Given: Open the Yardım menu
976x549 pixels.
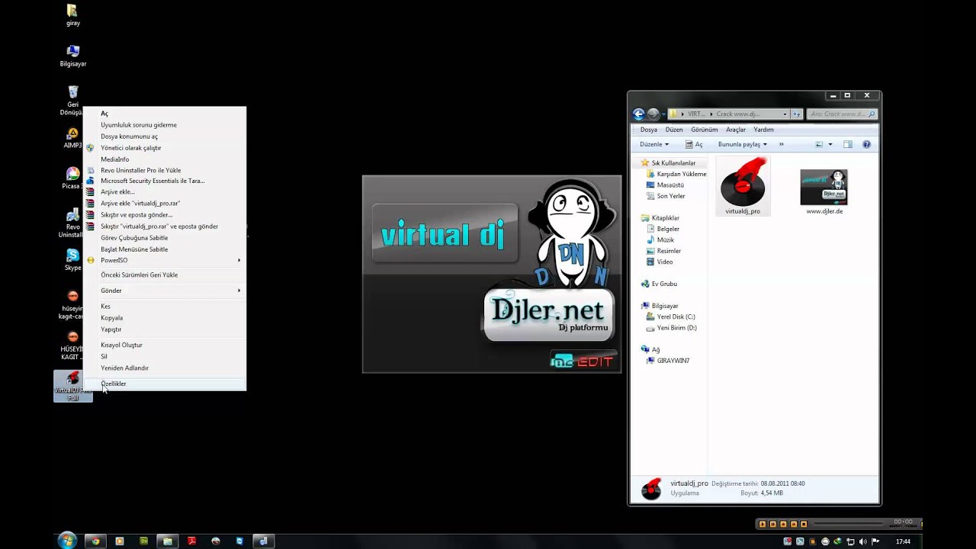Looking at the screenshot, I should click(763, 130).
